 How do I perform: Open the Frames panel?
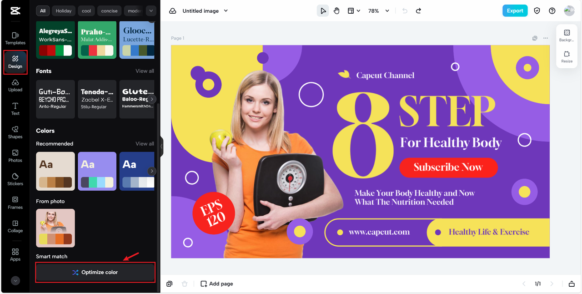pyautogui.click(x=15, y=203)
